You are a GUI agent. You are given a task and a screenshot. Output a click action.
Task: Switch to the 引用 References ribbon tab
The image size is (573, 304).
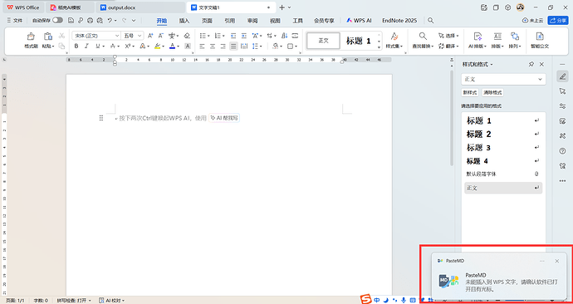(x=230, y=21)
